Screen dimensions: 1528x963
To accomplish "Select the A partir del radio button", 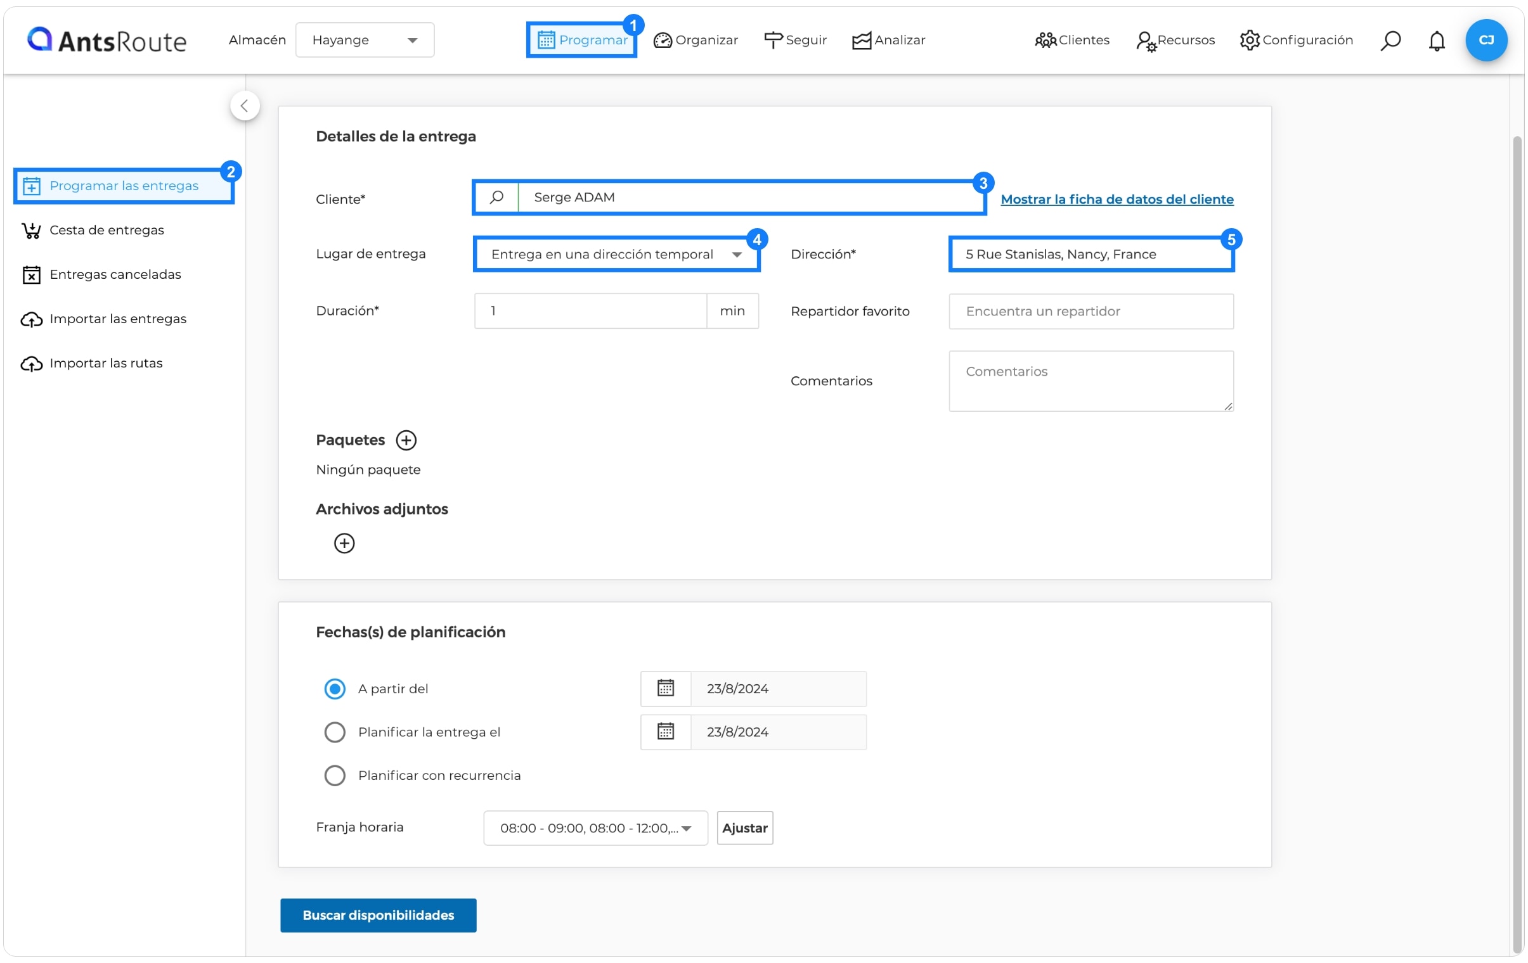I will [x=335, y=689].
